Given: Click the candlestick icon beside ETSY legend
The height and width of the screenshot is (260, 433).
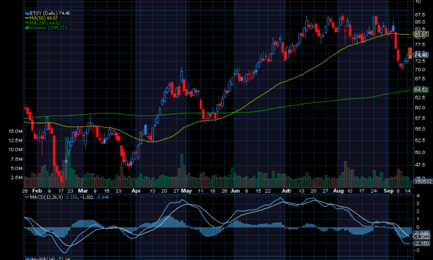Looking at the screenshot, I should (x=27, y=13).
